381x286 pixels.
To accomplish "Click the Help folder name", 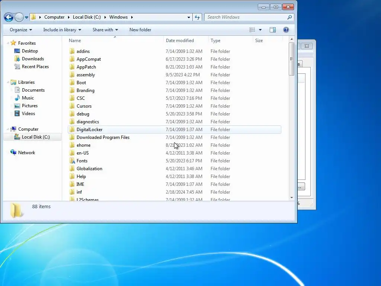I will [x=81, y=176].
